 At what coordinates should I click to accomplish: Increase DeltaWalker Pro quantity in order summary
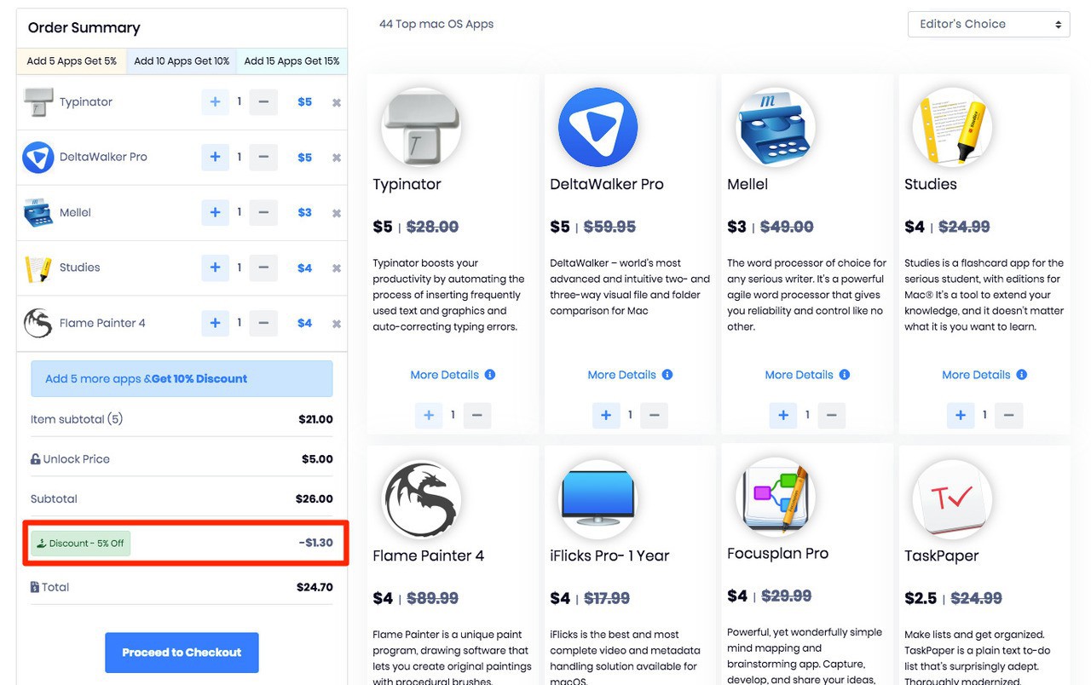pos(215,157)
